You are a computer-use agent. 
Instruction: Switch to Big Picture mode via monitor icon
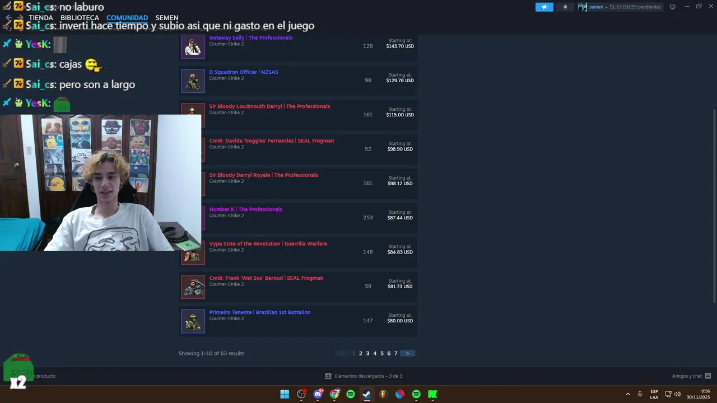coord(672,7)
